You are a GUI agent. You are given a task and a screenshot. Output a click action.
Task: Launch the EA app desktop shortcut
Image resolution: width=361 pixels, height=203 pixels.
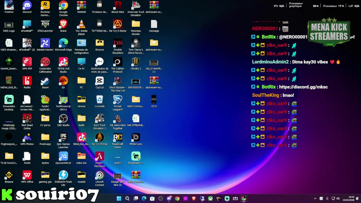pos(63,83)
